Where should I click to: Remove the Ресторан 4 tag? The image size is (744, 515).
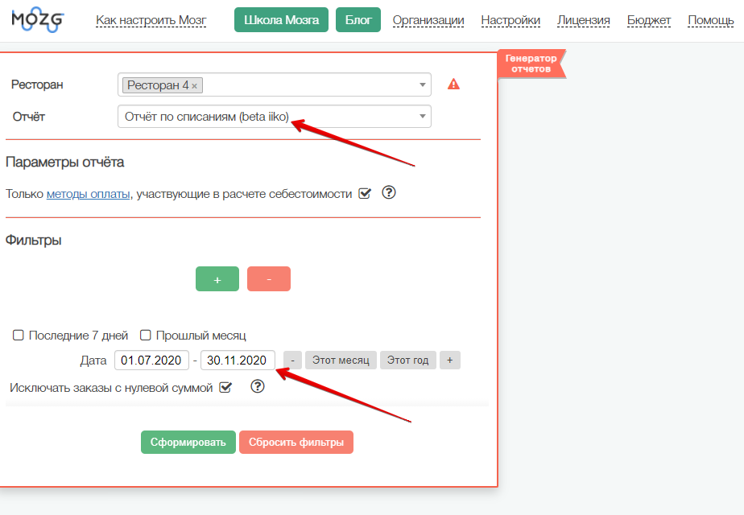[x=195, y=86]
